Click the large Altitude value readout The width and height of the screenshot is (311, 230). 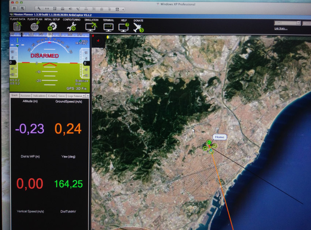pos(30,128)
